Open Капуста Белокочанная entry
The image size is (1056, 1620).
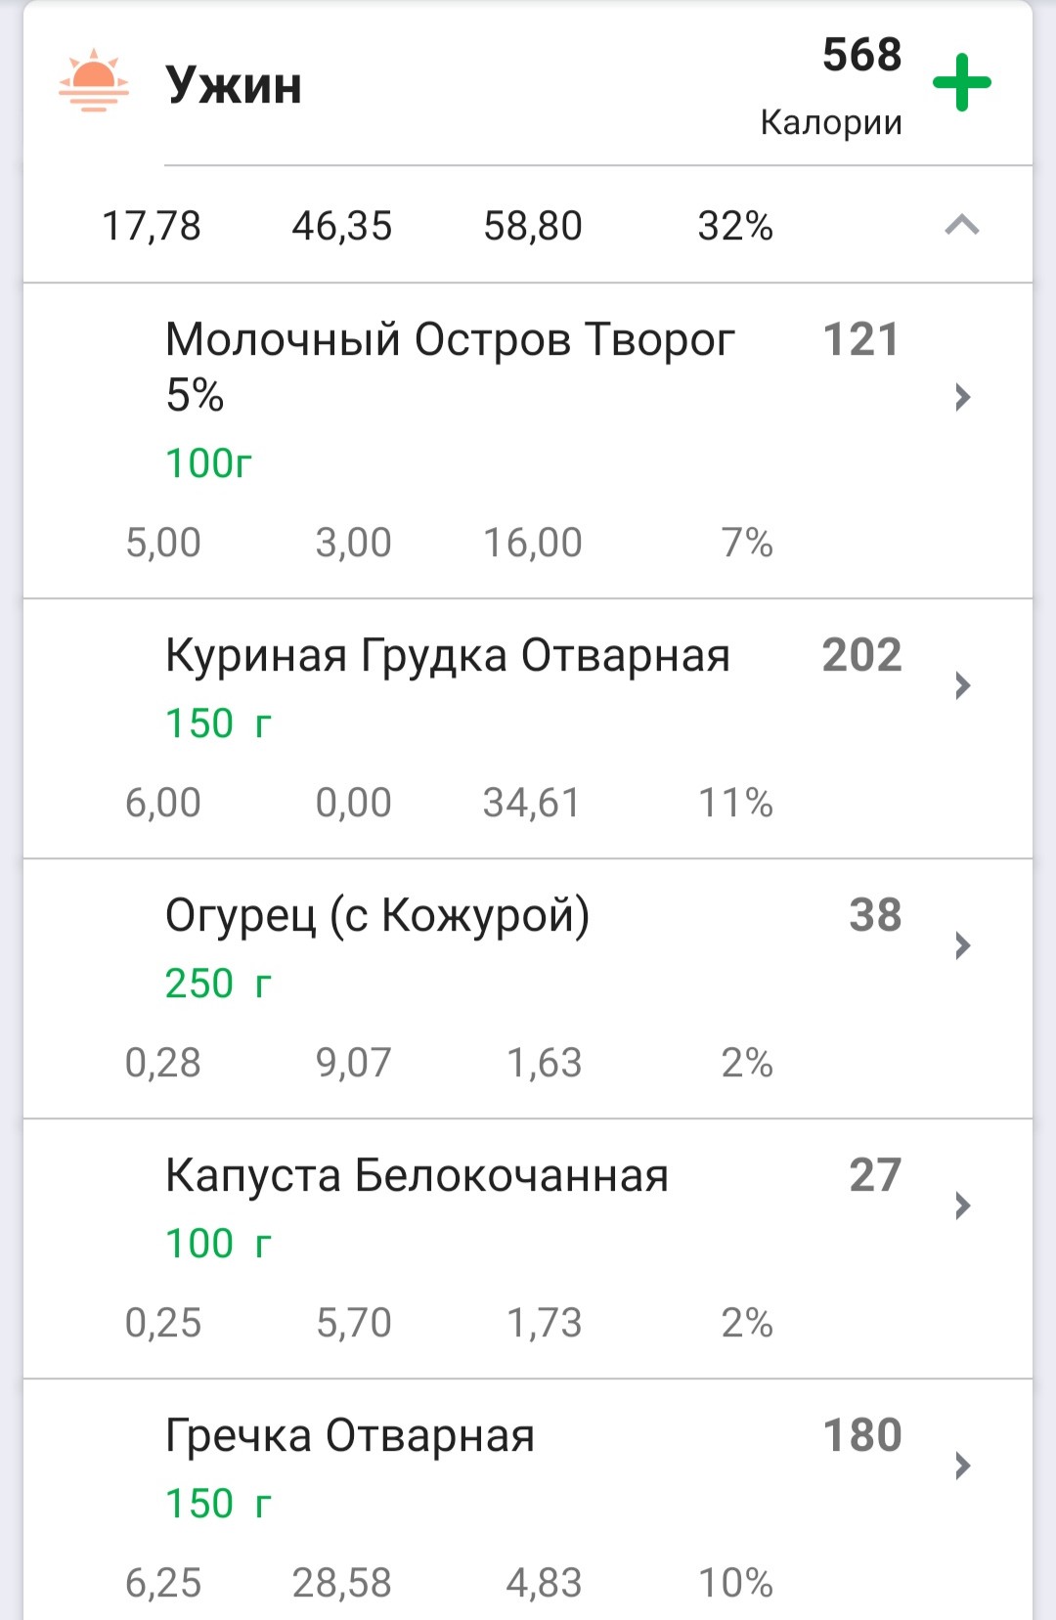pyautogui.click(x=417, y=1175)
